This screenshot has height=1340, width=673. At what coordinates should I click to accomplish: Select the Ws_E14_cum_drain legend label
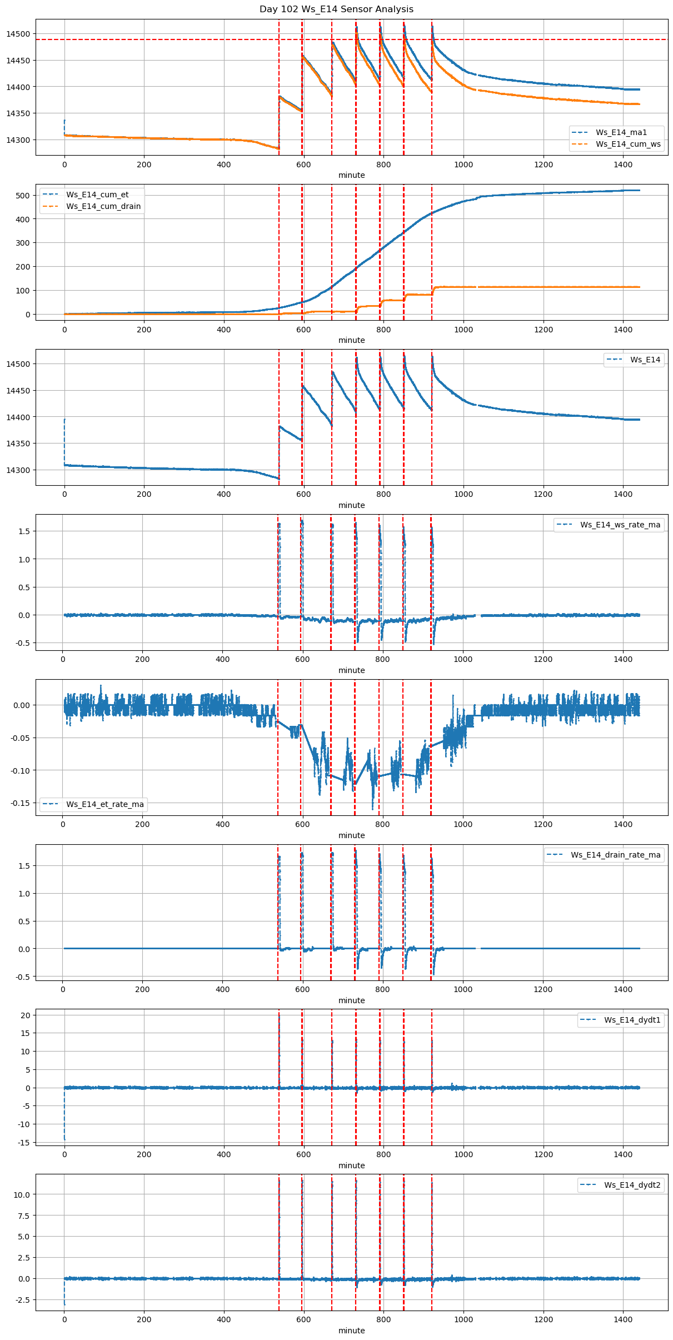pyautogui.click(x=103, y=206)
